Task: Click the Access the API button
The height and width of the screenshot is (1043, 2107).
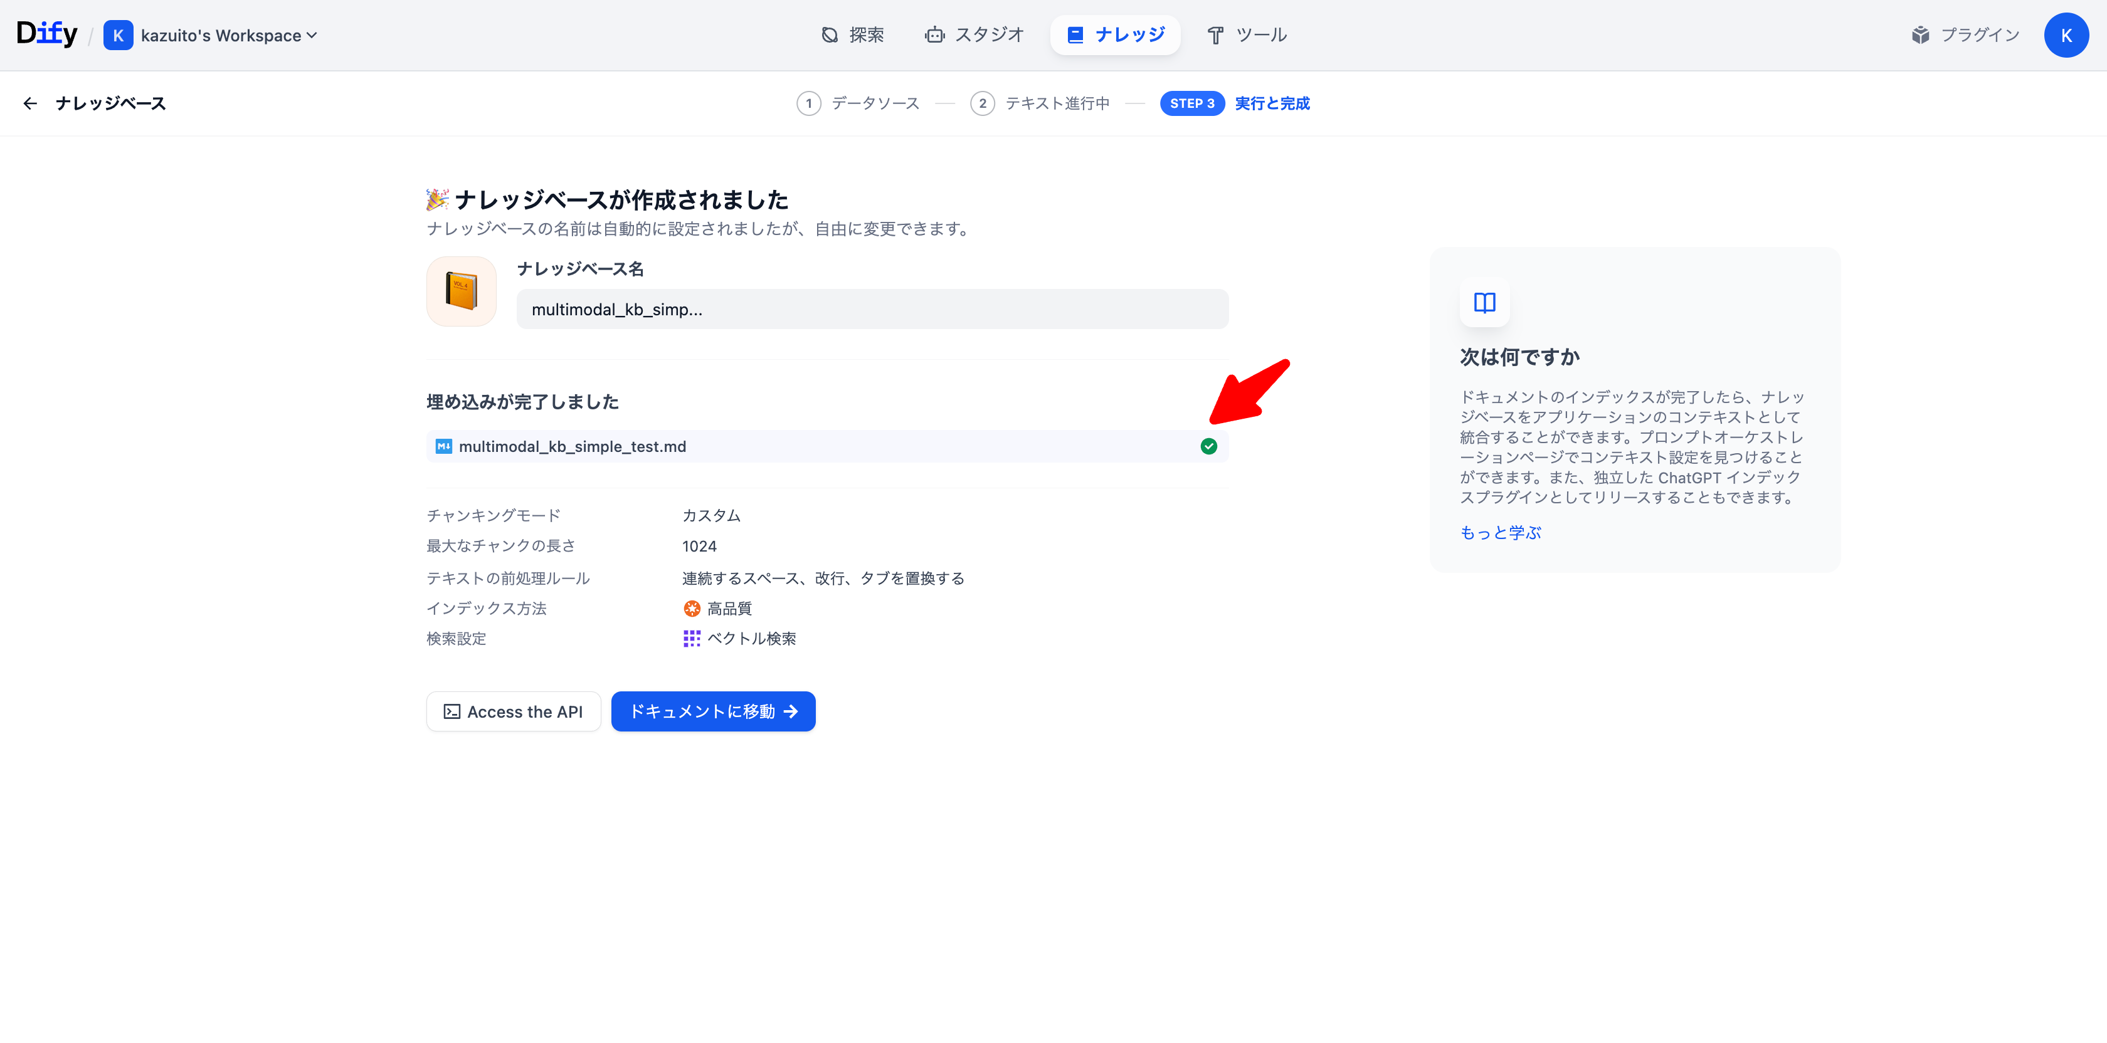Action: 513,711
